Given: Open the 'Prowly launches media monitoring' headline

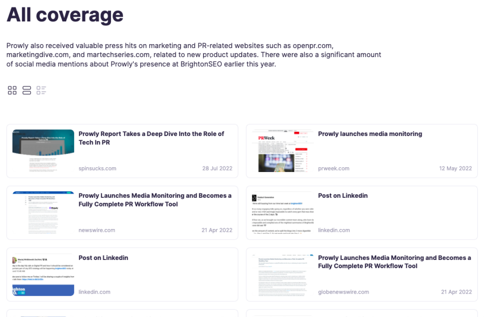Looking at the screenshot, I should pyautogui.click(x=370, y=134).
